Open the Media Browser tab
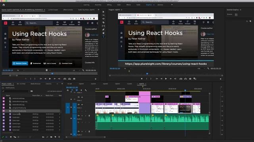This screenshot has width=254, height=142. (35, 84)
